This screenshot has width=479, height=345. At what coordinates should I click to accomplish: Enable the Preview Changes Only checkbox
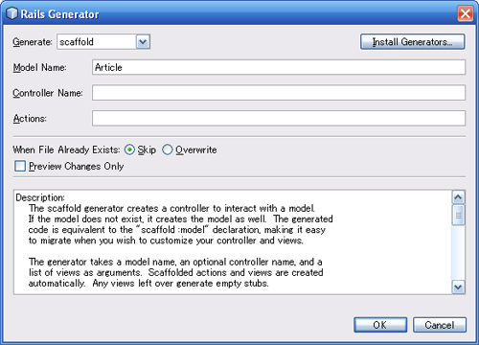[x=20, y=166]
